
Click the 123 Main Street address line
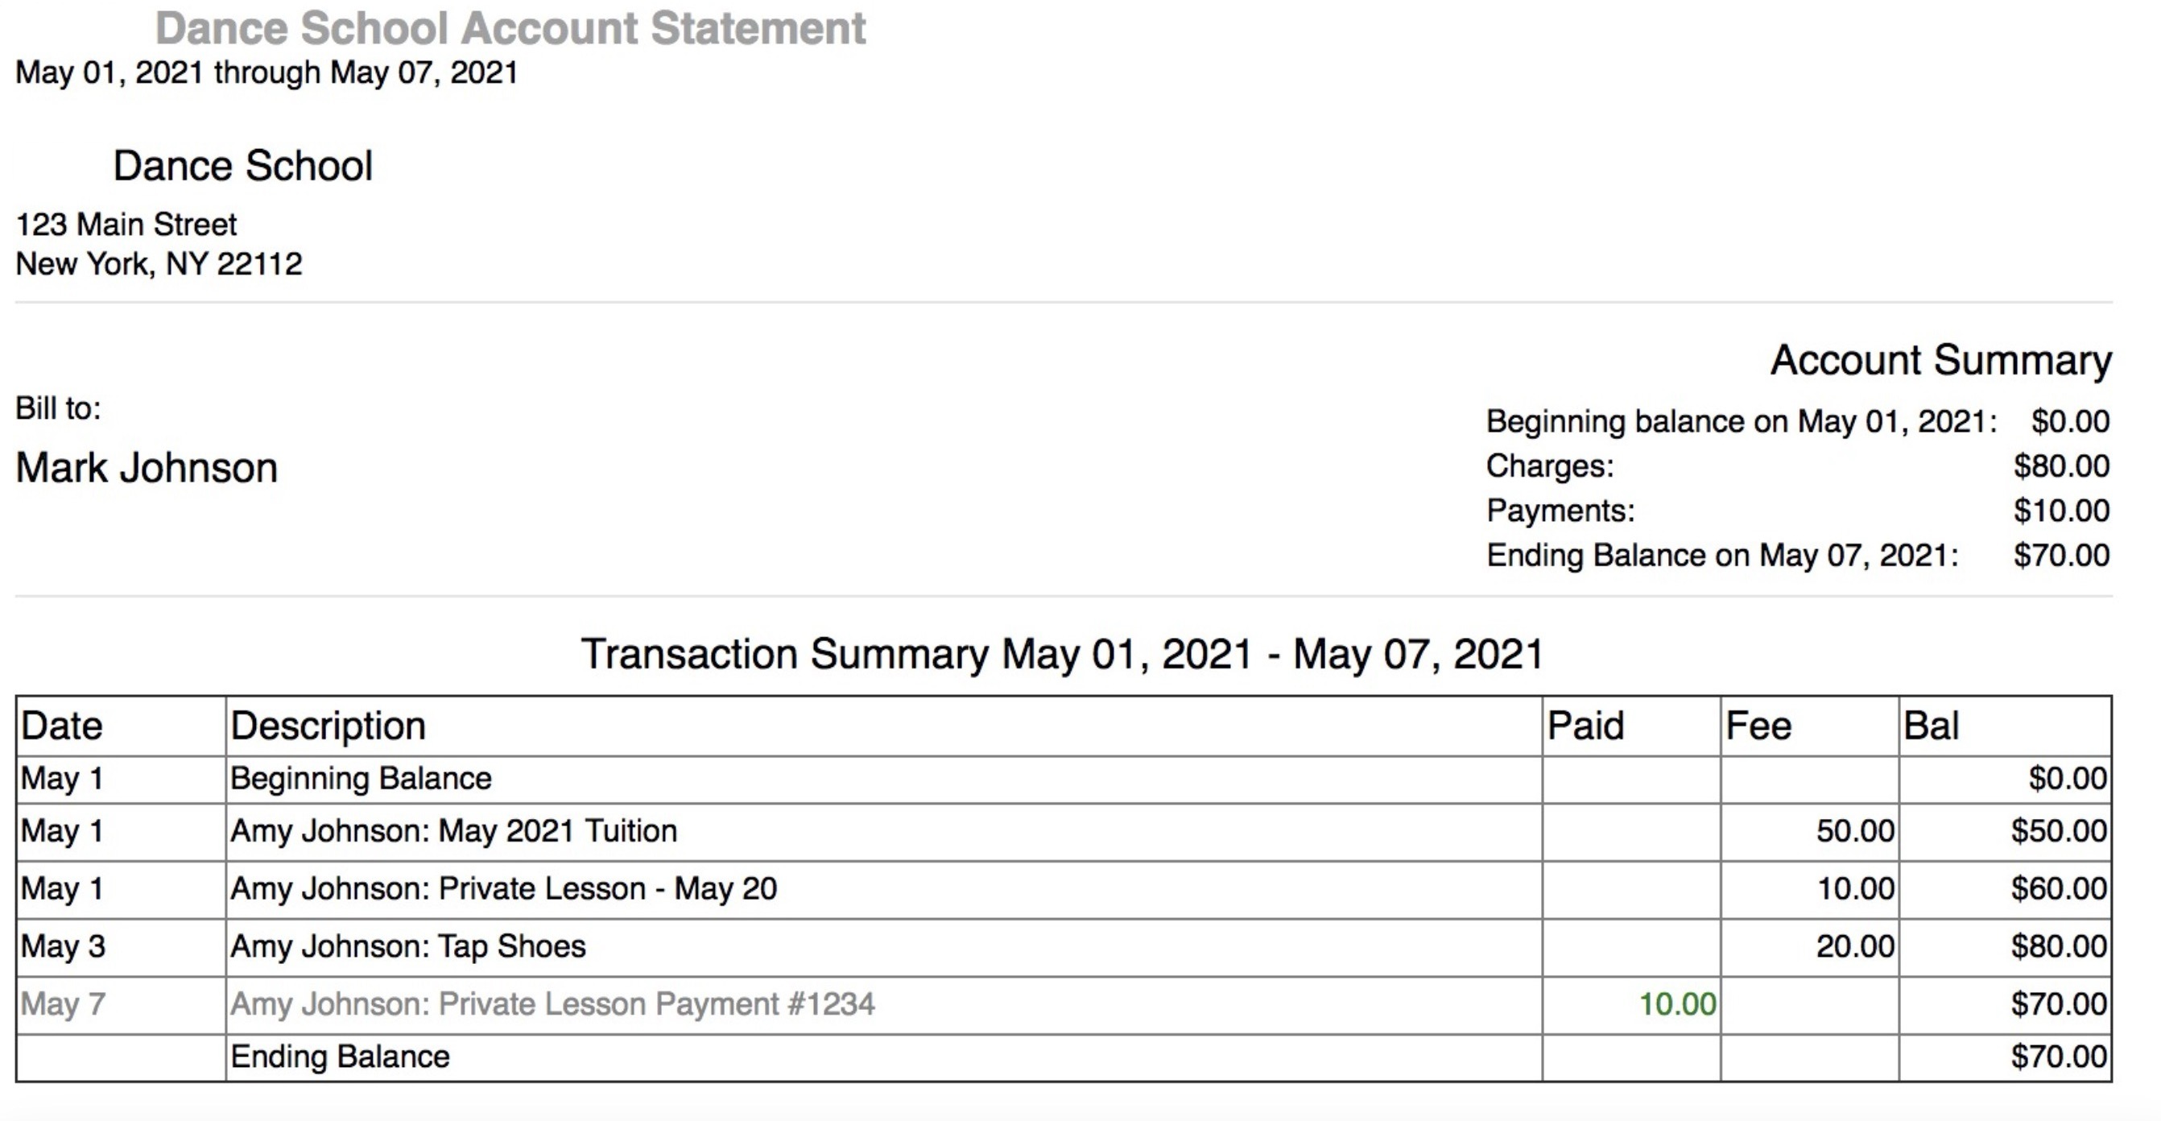click(x=126, y=225)
